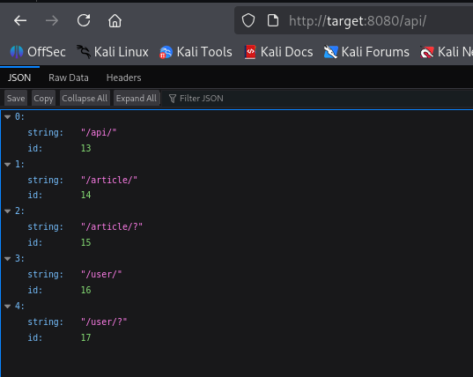Click the Collapse All button
This screenshot has width=473, height=377.
pos(85,99)
